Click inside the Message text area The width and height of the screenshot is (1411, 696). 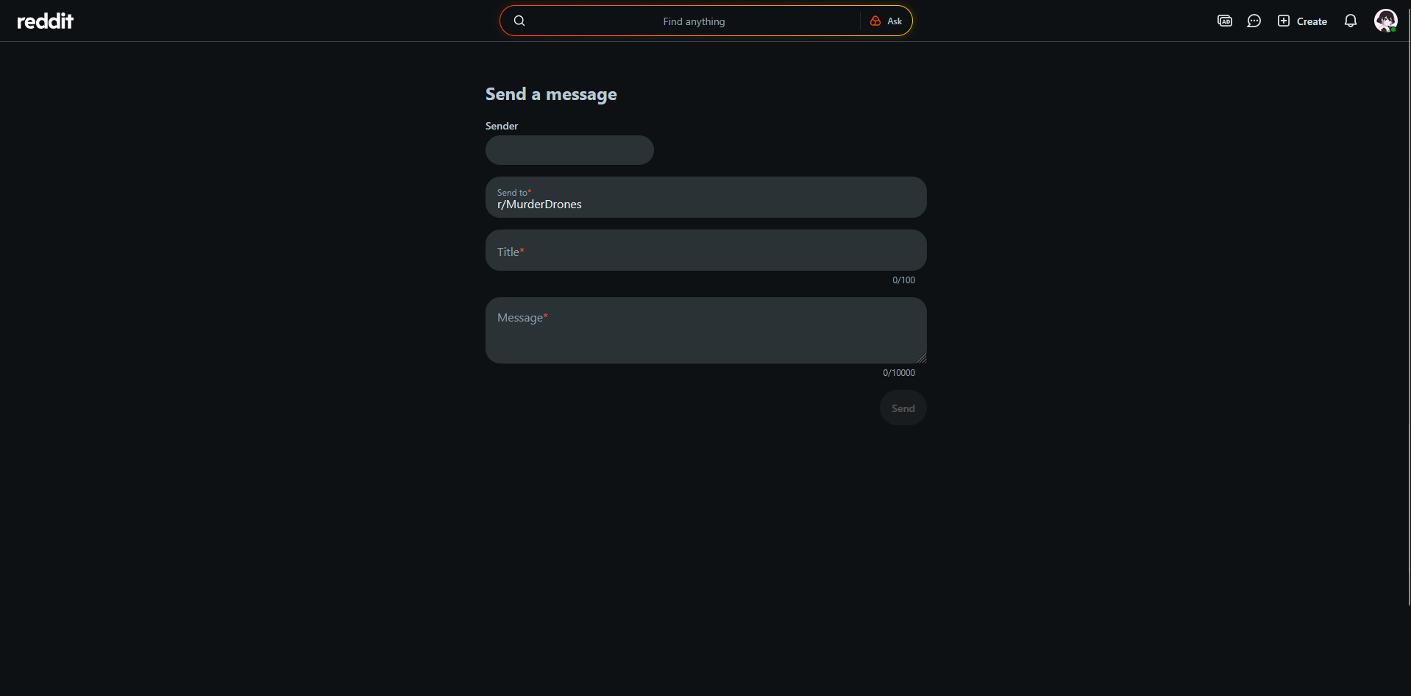705,330
